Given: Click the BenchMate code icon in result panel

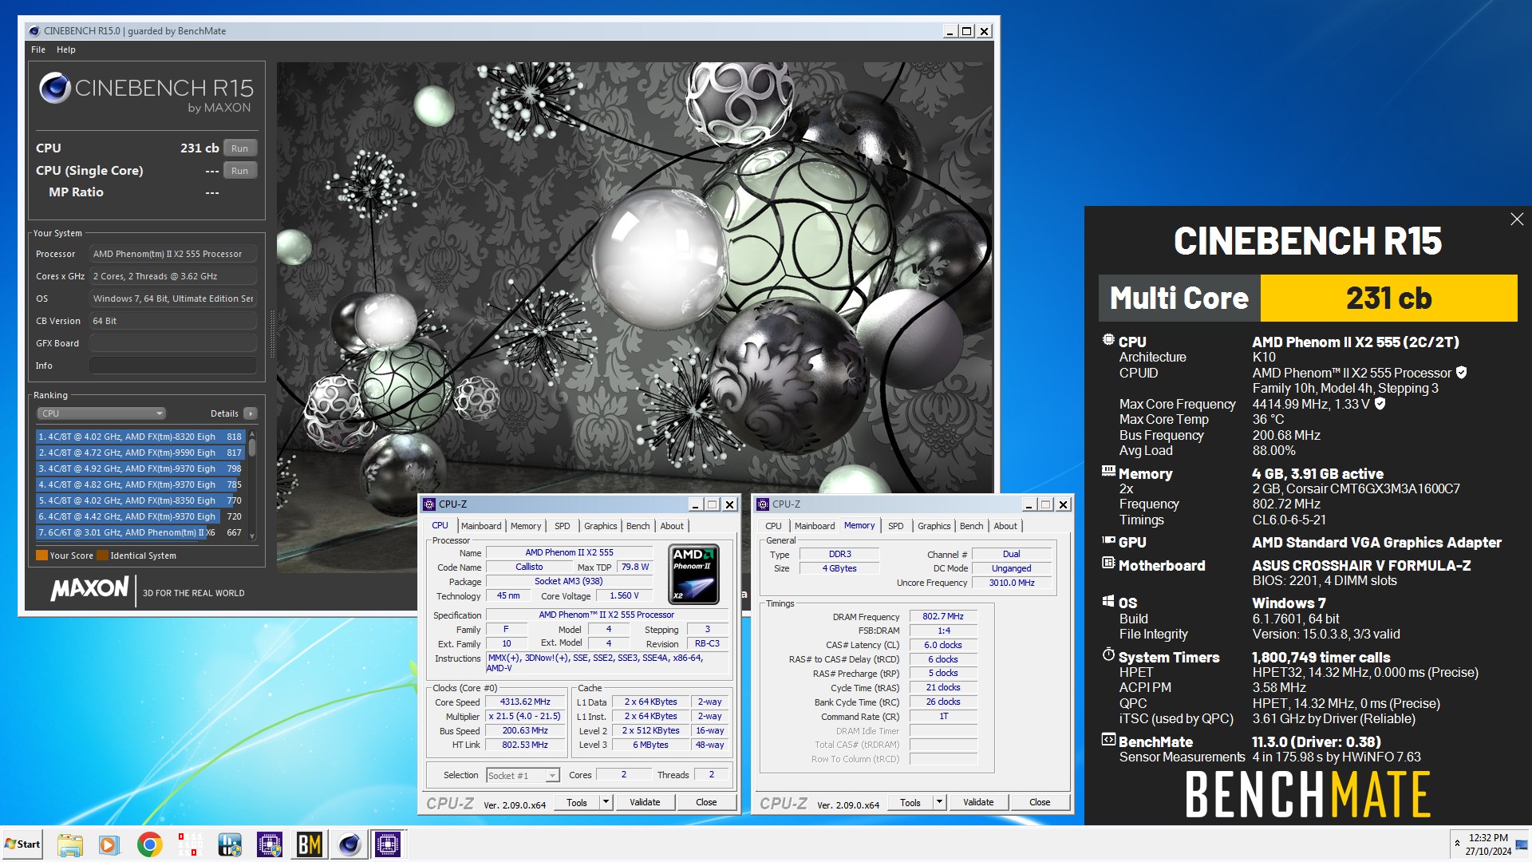Looking at the screenshot, I should click(x=1108, y=740).
